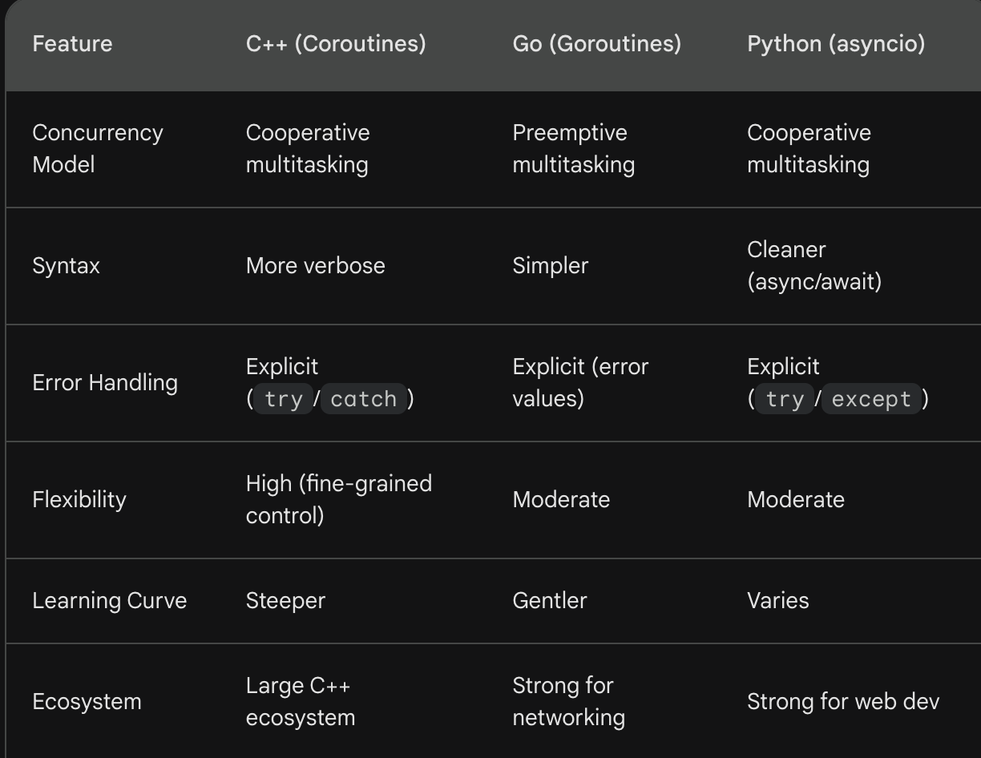Click the Explicit (error values) cell

point(580,382)
